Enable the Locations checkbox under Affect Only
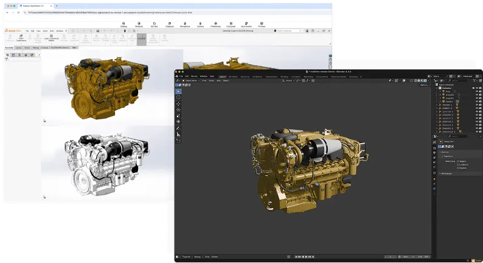This screenshot has width=483, height=263. [x=457, y=164]
